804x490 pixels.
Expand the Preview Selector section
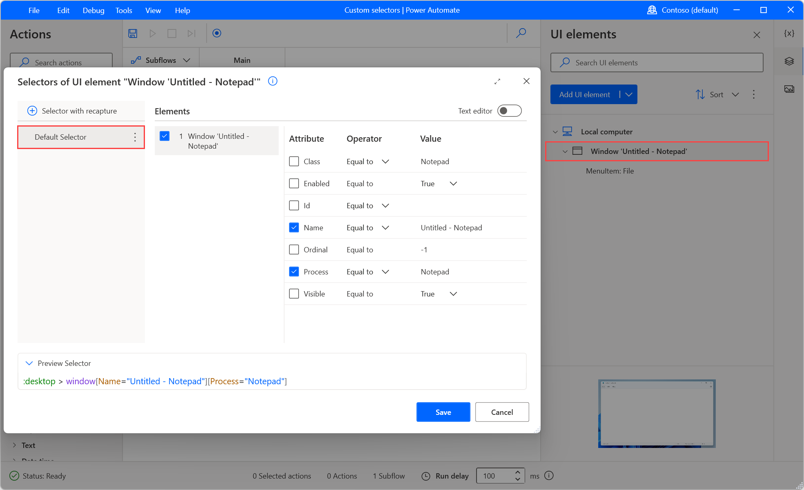pos(30,363)
